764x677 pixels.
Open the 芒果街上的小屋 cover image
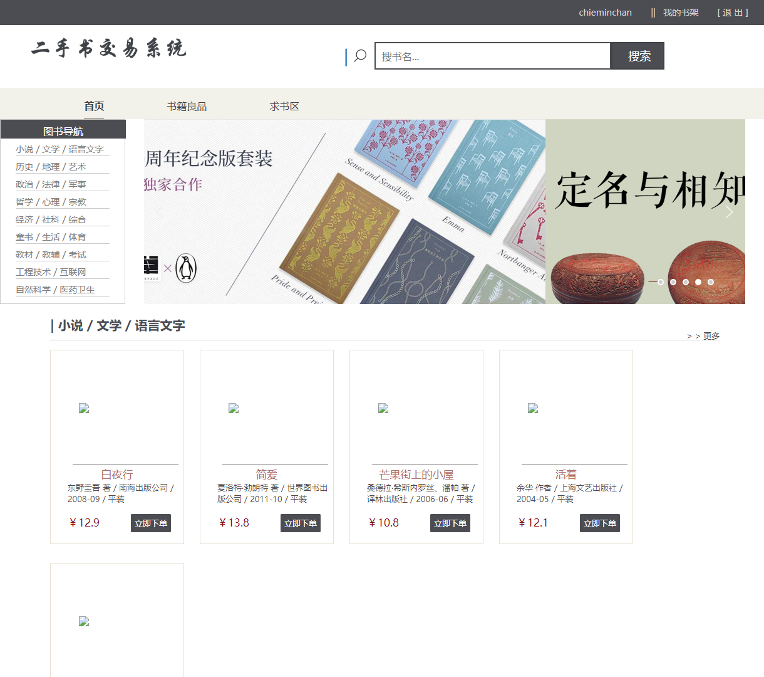(383, 408)
